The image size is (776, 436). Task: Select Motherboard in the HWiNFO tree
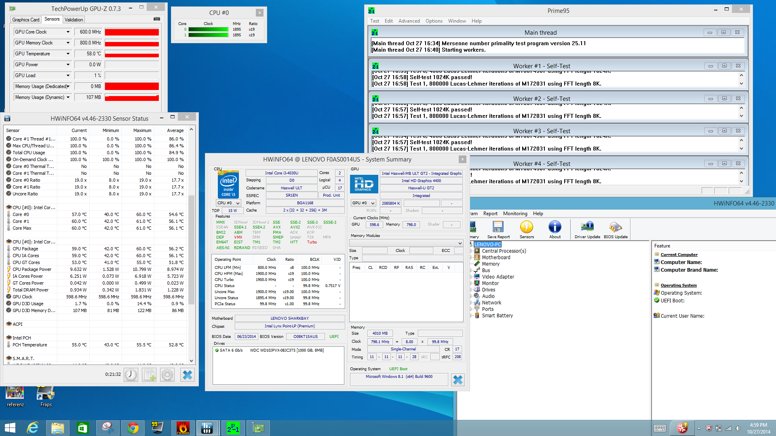[x=496, y=258]
